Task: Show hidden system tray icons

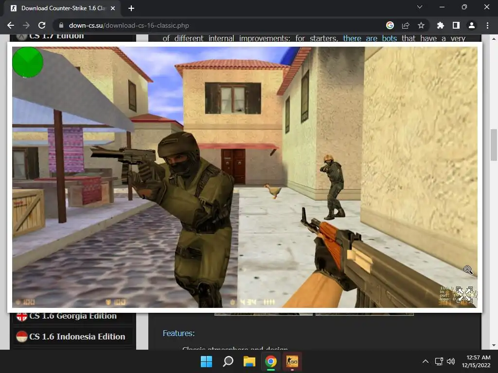Action: pos(426,361)
